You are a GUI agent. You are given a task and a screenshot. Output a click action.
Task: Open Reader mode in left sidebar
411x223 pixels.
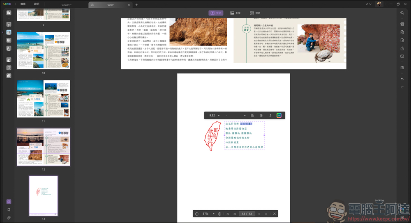pyautogui.click(x=9, y=13)
